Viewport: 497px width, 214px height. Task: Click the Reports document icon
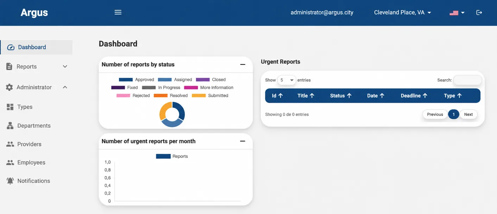[9, 67]
